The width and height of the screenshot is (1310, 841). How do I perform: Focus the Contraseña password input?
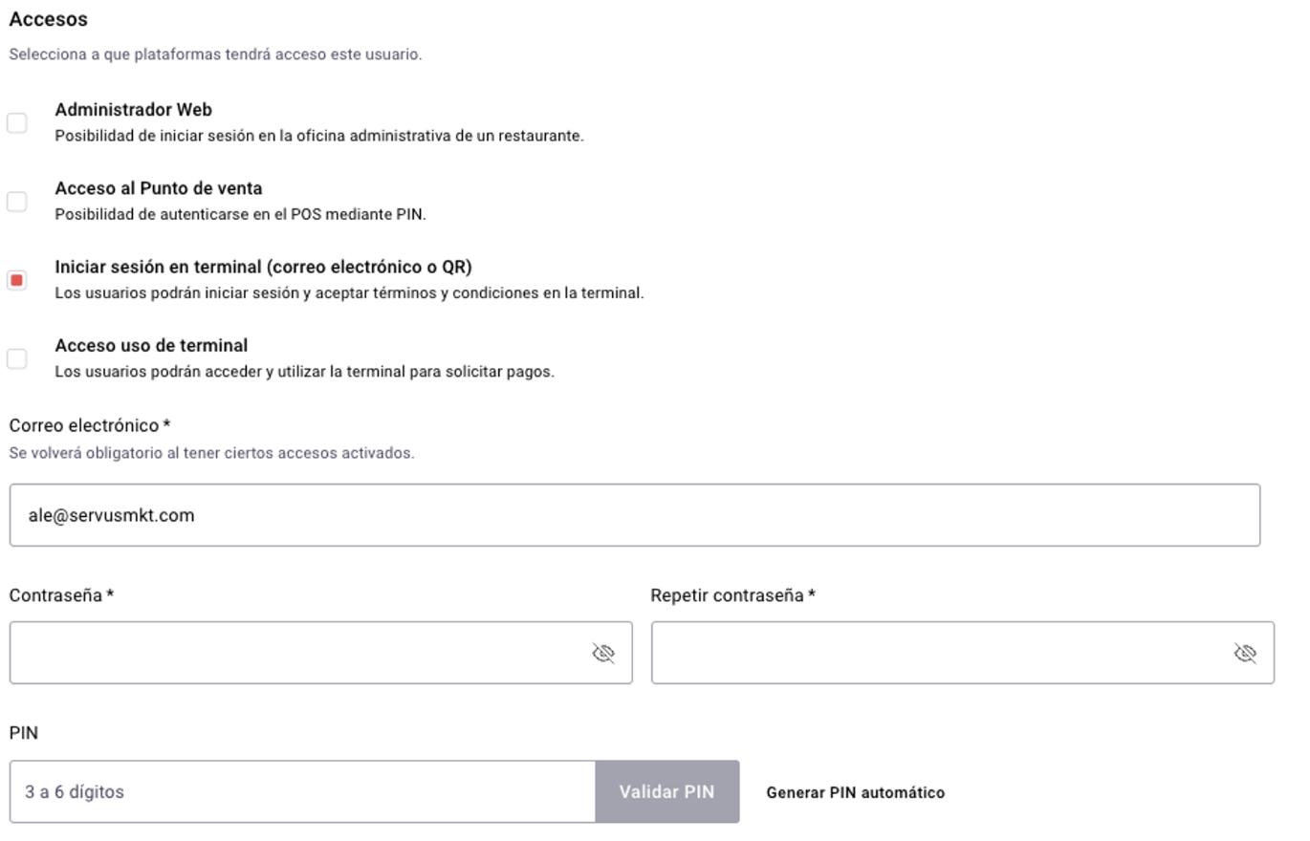tap(296, 654)
